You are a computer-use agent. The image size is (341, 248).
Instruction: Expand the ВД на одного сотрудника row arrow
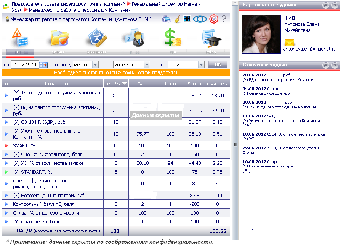pos(6,111)
